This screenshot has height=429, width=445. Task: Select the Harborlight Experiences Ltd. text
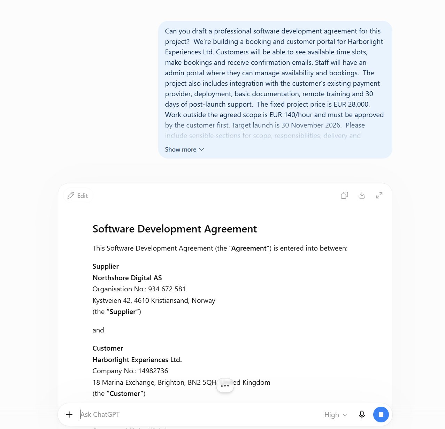[x=137, y=360]
